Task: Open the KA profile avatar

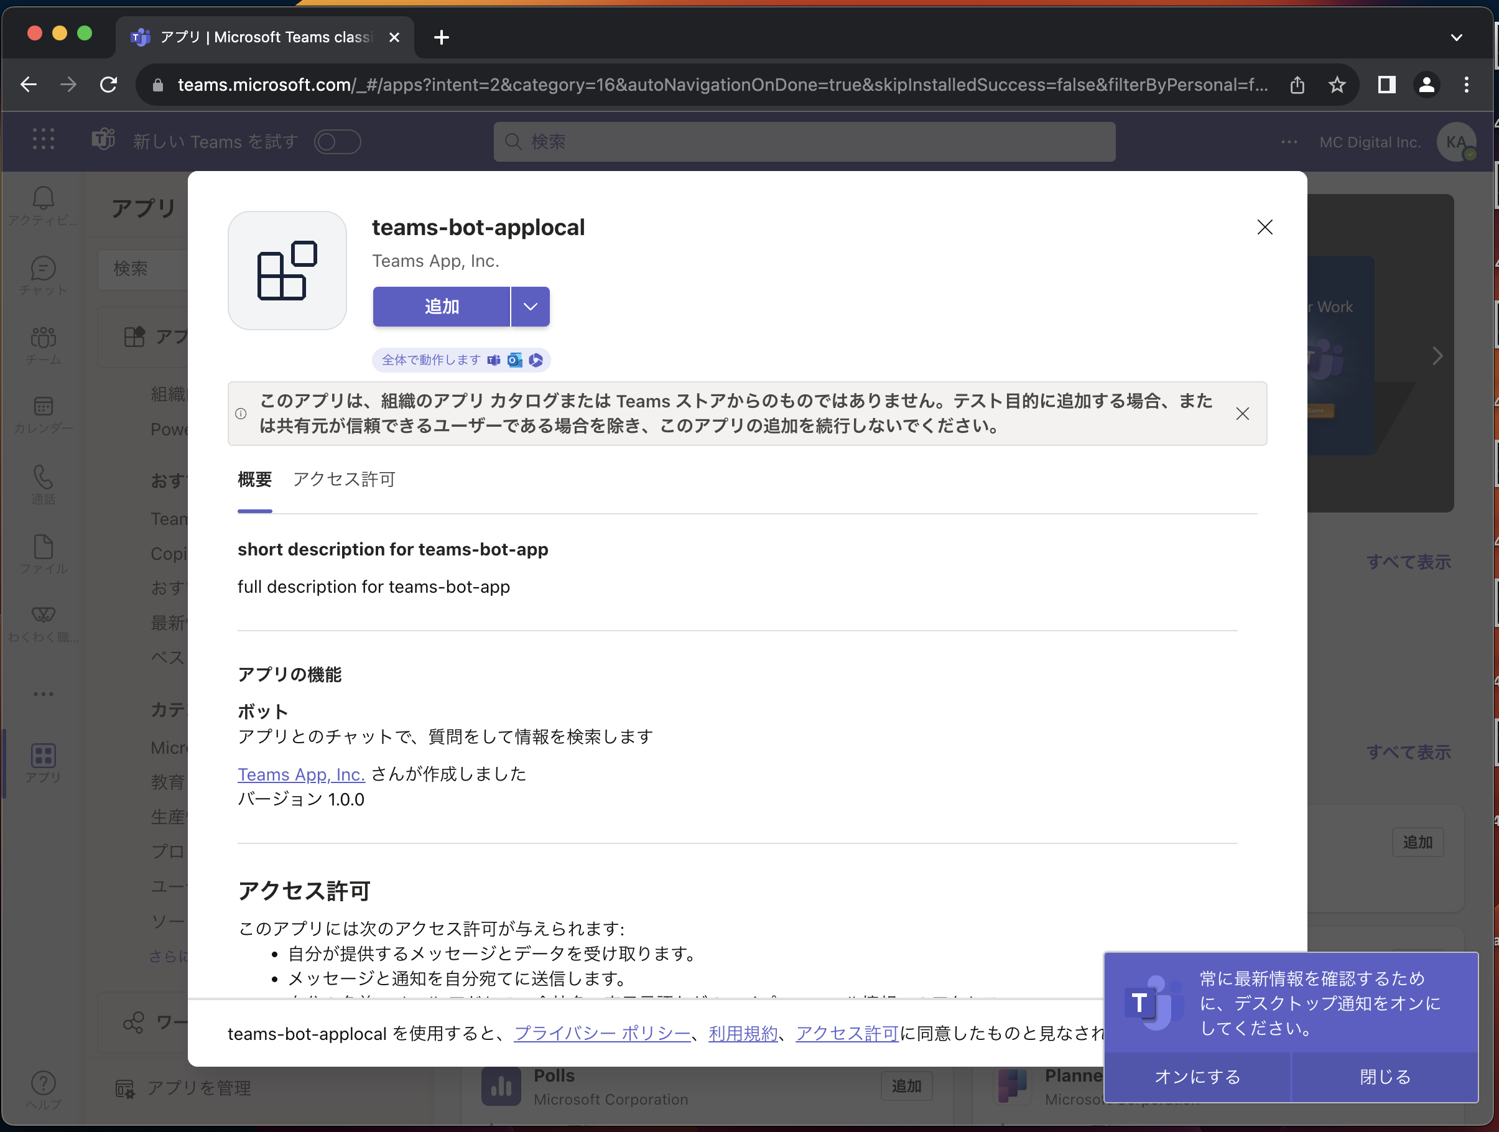Action: click(x=1455, y=142)
